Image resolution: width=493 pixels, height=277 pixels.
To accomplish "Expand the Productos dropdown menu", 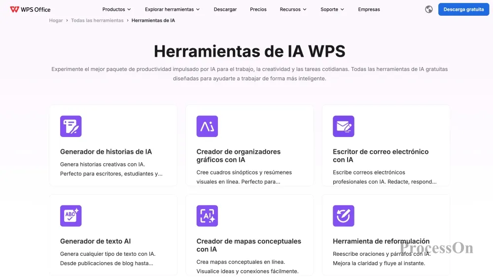I will pyautogui.click(x=117, y=9).
